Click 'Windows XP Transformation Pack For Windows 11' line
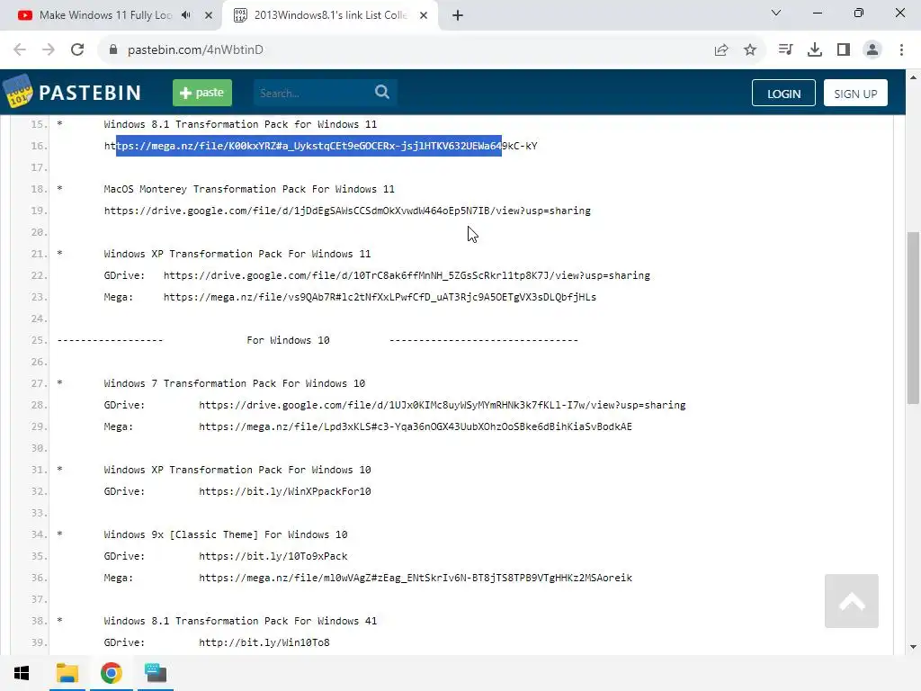The width and height of the screenshot is (921, 691). click(237, 254)
